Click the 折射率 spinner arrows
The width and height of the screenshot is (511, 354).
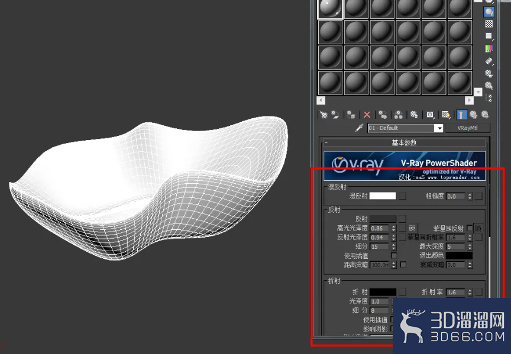[470, 292]
